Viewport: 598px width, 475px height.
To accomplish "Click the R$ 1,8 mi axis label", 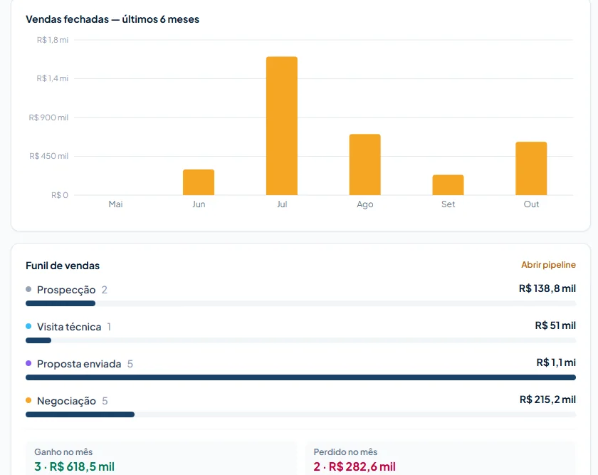I will coord(53,40).
